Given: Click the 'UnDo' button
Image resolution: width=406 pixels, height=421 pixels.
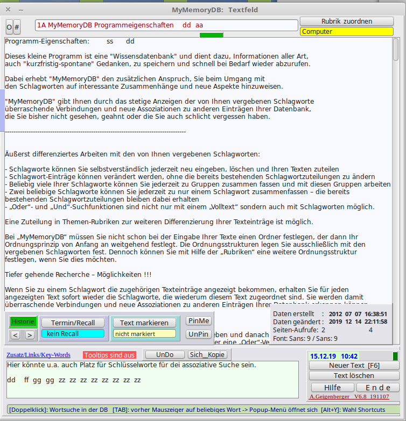Looking at the screenshot, I should click(x=165, y=355).
